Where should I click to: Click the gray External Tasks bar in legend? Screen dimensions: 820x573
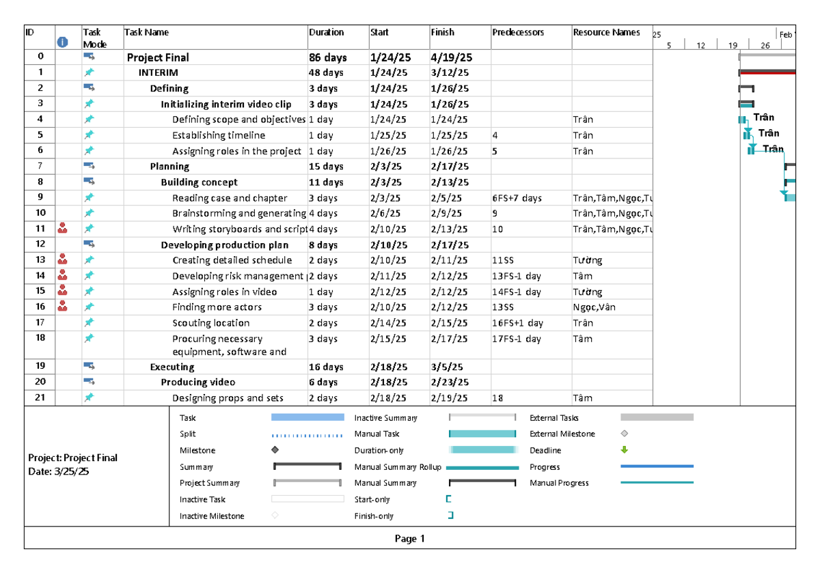tap(657, 417)
